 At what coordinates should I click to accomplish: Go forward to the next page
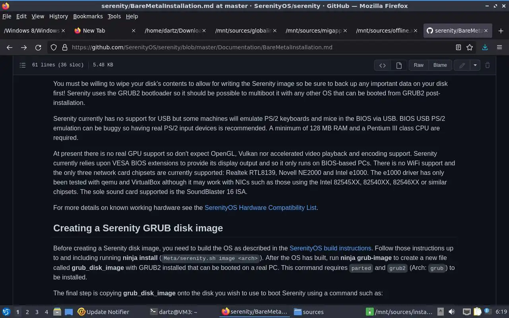pos(24,47)
